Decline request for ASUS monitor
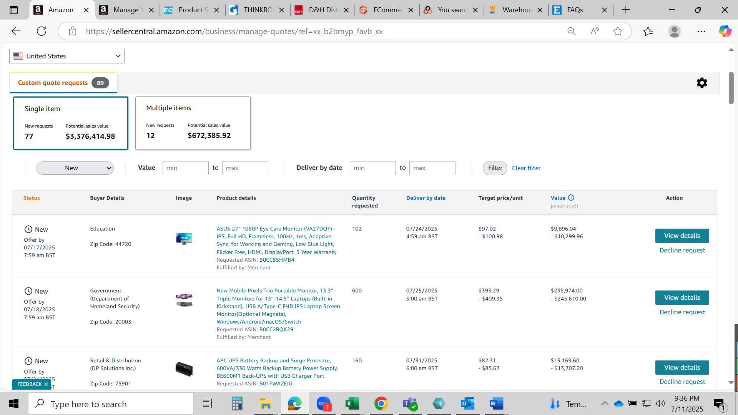 click(x=682, y=250)
